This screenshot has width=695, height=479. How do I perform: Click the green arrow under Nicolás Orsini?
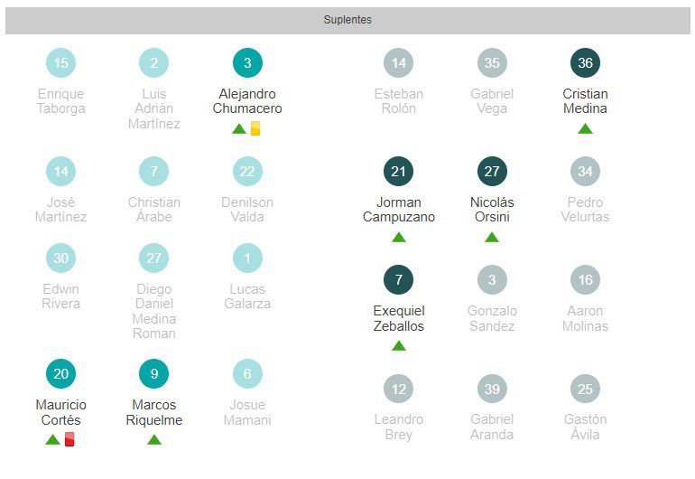(492, 237)
